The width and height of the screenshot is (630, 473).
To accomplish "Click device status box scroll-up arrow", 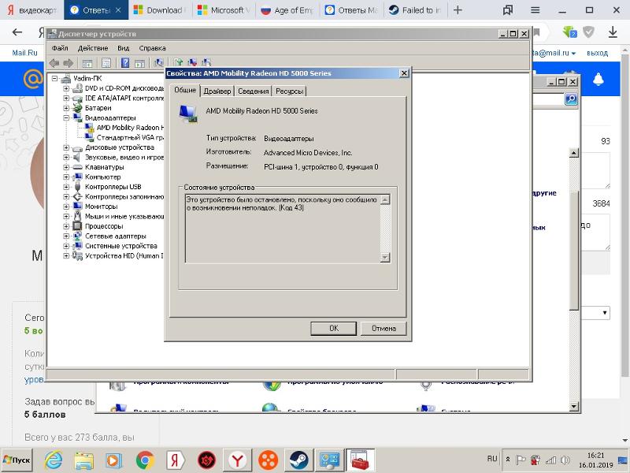I will click(385, 200).
